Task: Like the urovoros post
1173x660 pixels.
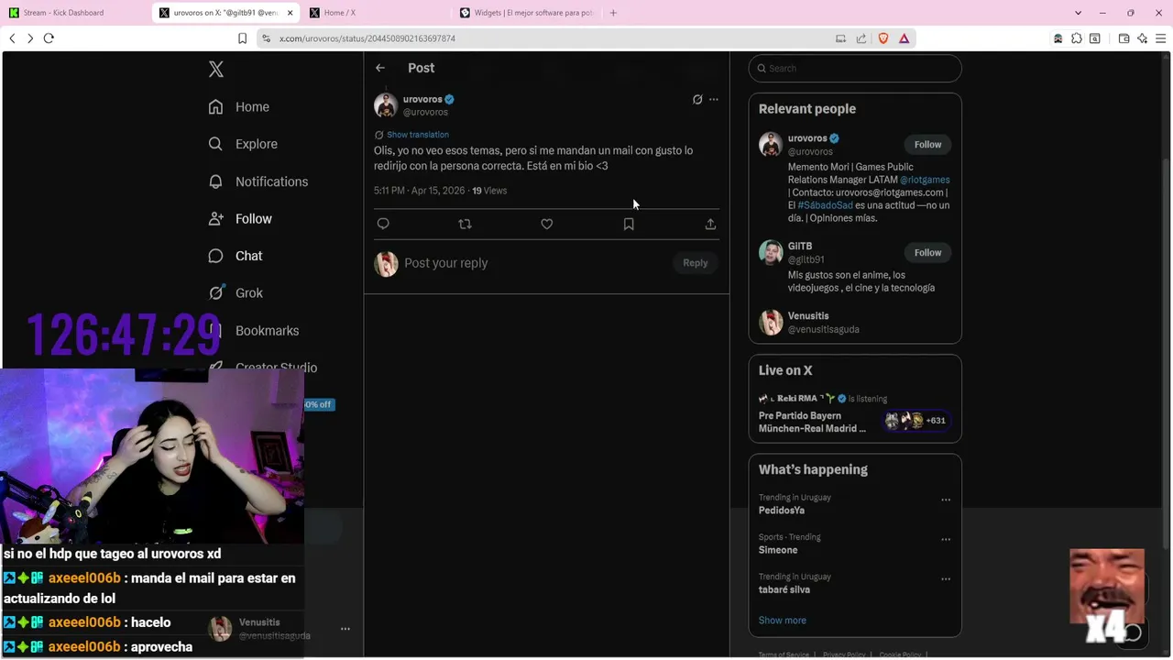Action: pyautogui.click(x=547, y=224)
